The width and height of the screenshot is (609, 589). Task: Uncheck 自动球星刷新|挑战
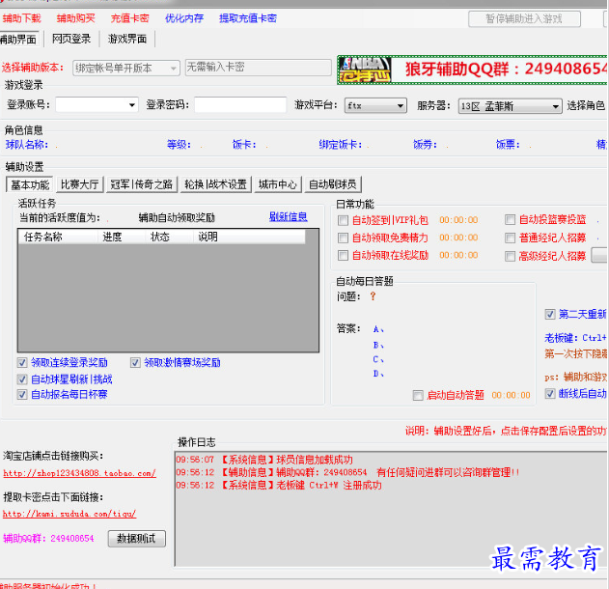tap(22, 379)
